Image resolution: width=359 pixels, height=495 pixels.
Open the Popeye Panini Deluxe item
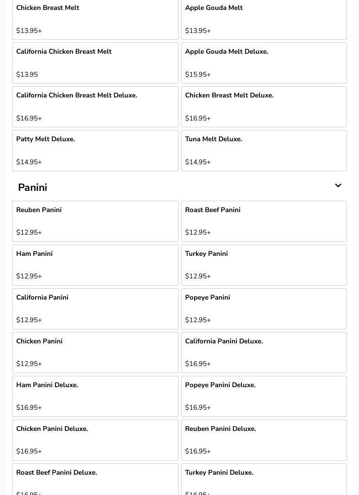[264, 396]
